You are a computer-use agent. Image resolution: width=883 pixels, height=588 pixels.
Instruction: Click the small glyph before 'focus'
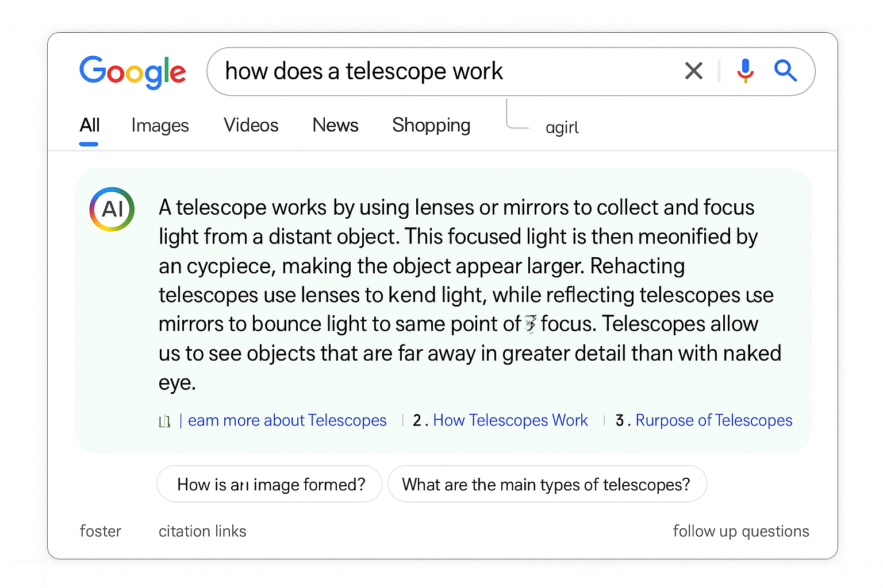coord(531,324)
